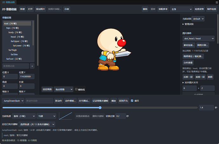Image resolution: width=219 pixels, height=144 pixels.
Task: Expand the 管理皮肤 section
Action: [x=188, y=24]
